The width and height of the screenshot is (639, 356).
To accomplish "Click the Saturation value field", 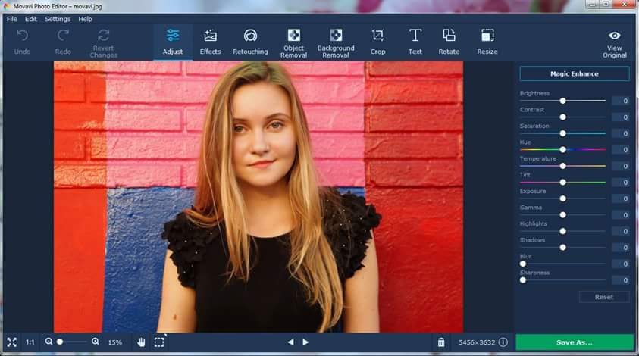I will (x=621, y=133).
